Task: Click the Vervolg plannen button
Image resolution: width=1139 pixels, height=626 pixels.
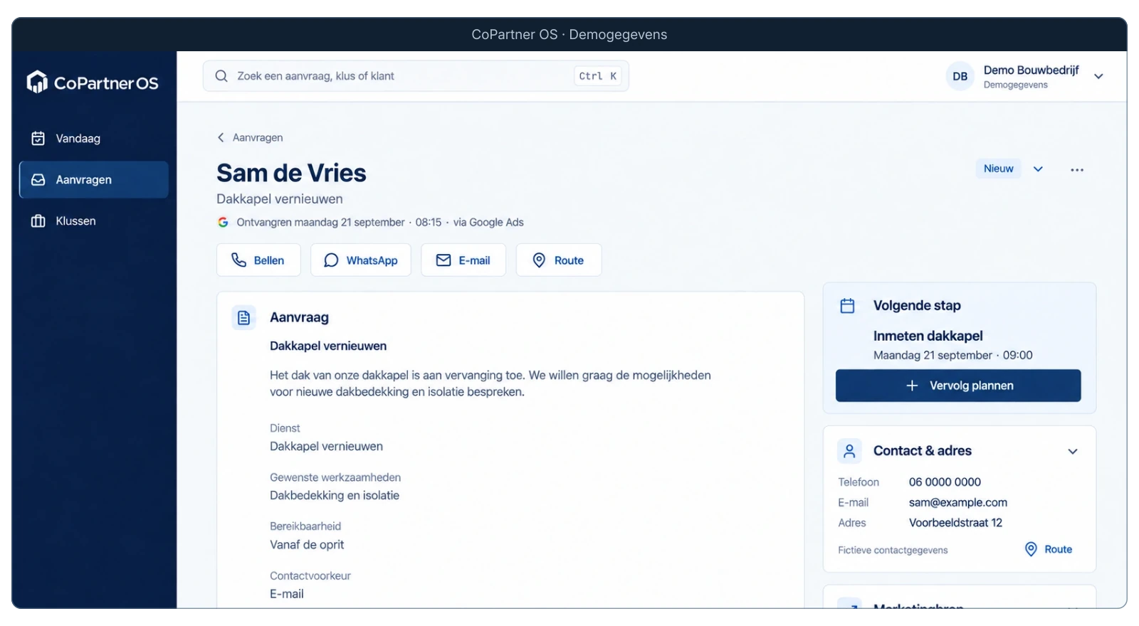Action: point(958,386)
